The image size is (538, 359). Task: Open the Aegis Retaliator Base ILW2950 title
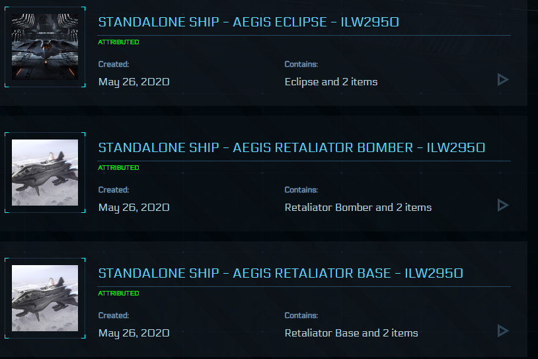pyautogui.click(x=280, y=273)
